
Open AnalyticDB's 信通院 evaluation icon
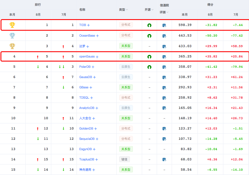click(164, 108)
